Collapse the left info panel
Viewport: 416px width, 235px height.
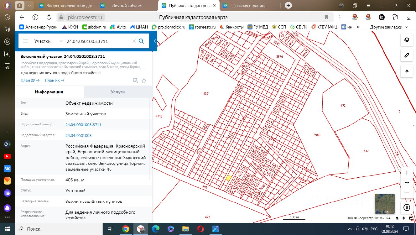coord(155,41)
